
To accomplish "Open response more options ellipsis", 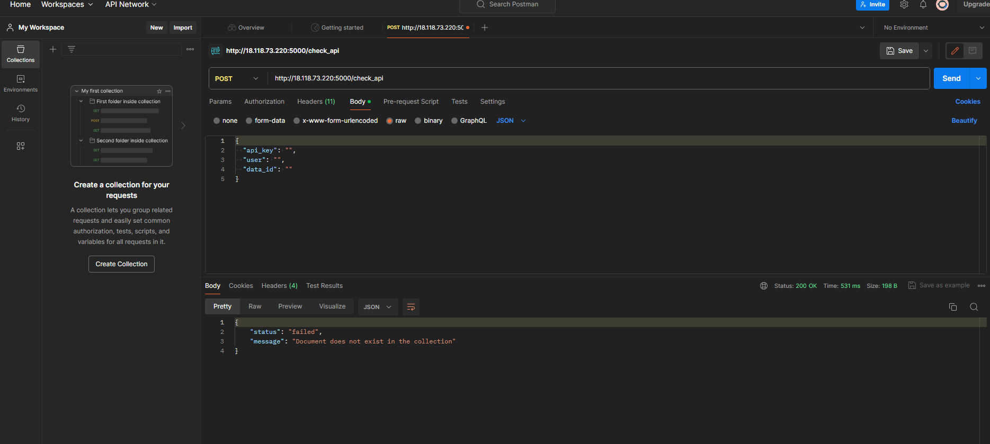I will point(982,286).
